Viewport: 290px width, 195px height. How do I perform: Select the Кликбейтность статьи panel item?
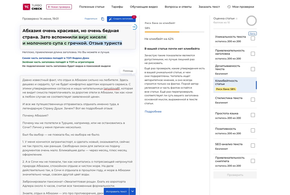[x=235, y=85]
